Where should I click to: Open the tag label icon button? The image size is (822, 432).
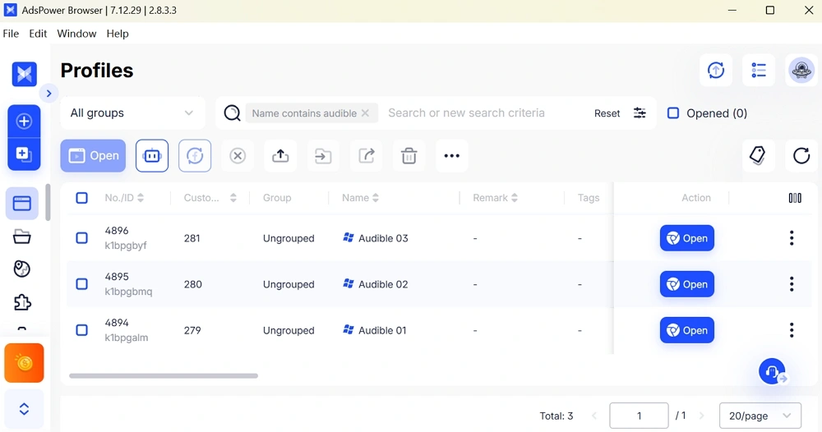click(x=758, y=155)
